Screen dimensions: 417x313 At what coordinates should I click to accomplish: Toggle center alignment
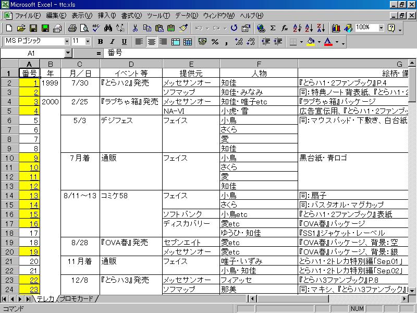click(151, 42)
